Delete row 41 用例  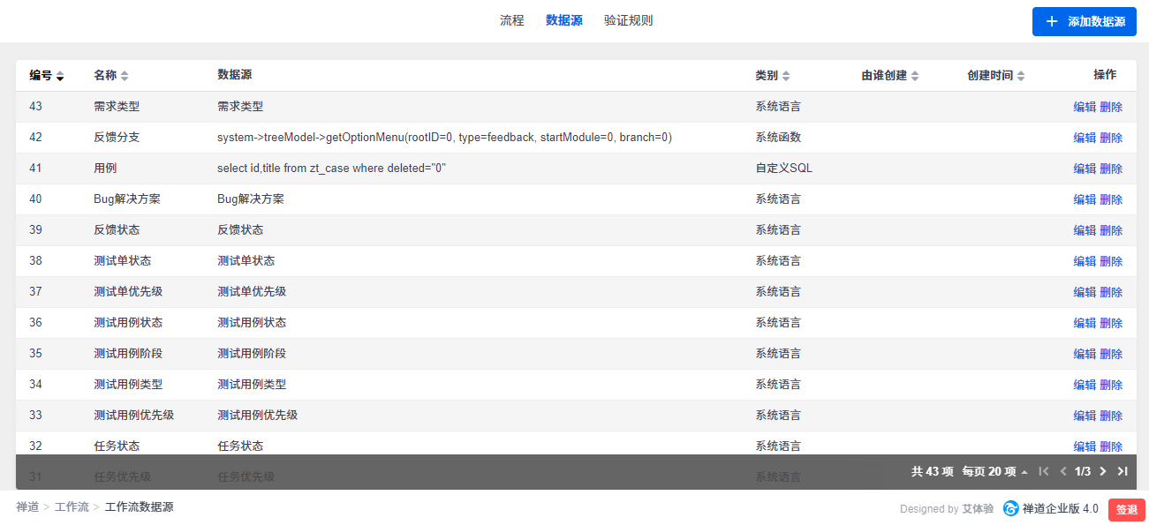pyautogui.click(x=1111, y=169)
